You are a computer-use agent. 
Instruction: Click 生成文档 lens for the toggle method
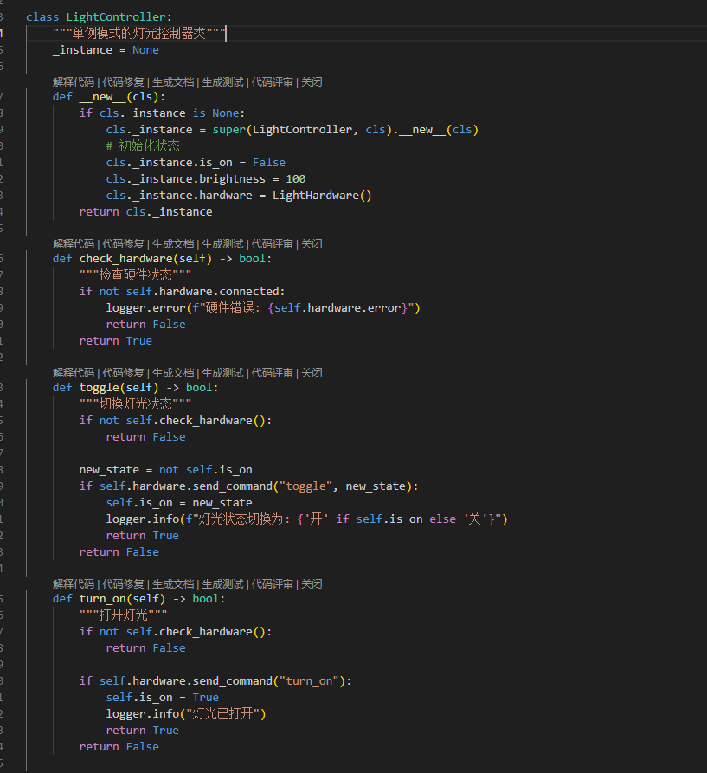(x=173, y=373)
